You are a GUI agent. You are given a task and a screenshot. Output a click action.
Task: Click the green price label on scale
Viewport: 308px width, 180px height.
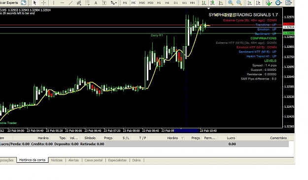(x=289, y=33)
